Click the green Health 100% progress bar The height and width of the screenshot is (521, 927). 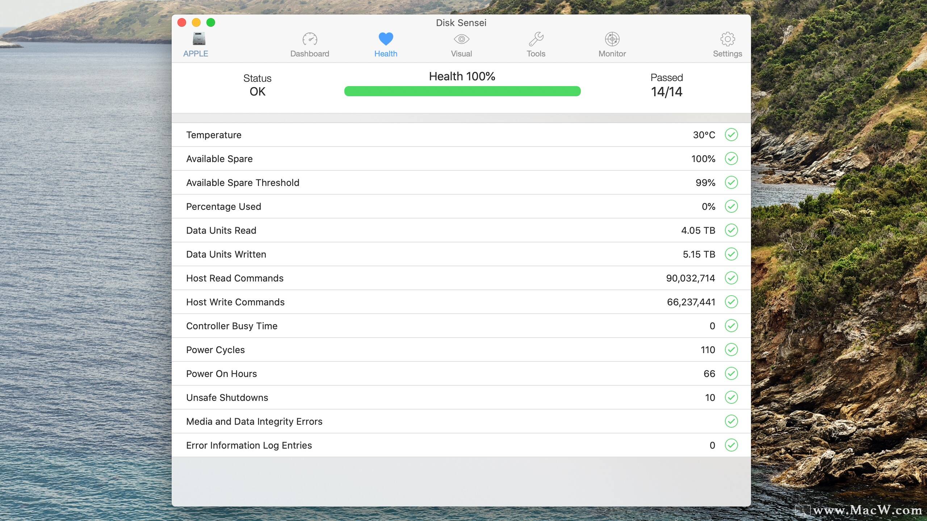(462, 91)
